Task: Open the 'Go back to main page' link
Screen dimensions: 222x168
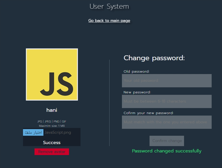Action: pos(109,20)
